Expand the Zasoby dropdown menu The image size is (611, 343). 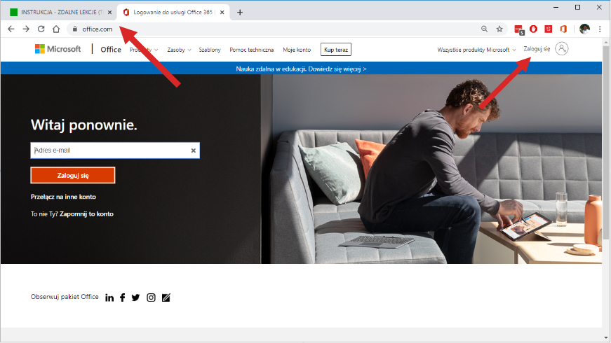[x=180, y=50]
